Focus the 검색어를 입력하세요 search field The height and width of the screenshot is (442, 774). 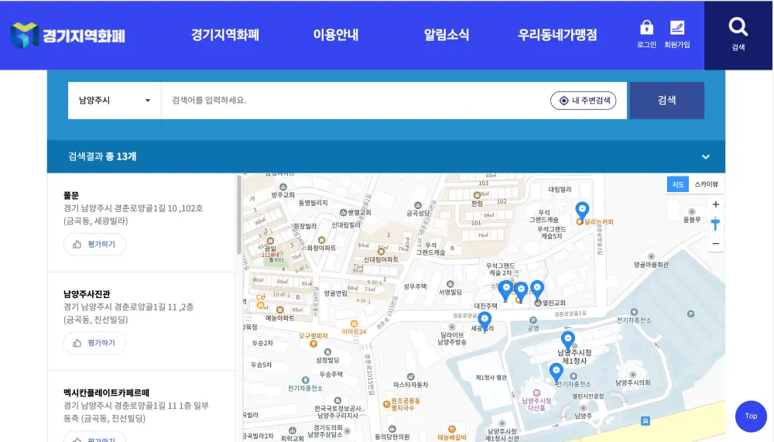355,101
